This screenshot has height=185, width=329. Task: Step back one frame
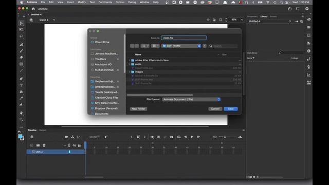186,137
